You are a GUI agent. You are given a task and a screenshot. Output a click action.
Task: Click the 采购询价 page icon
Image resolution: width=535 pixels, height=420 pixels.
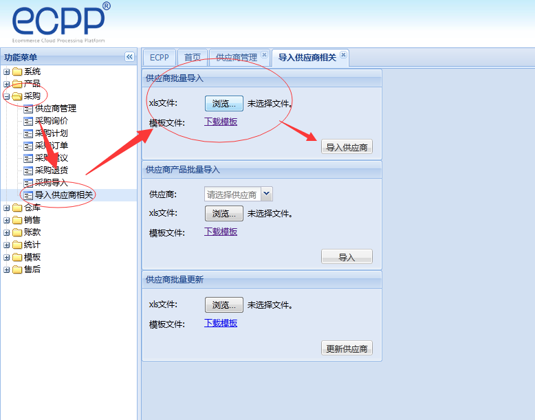[x=28, y=121]
